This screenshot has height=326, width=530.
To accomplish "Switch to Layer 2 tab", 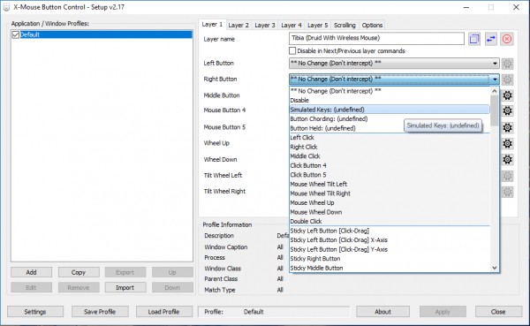I will pyautogui.click(x=238, y=25).
